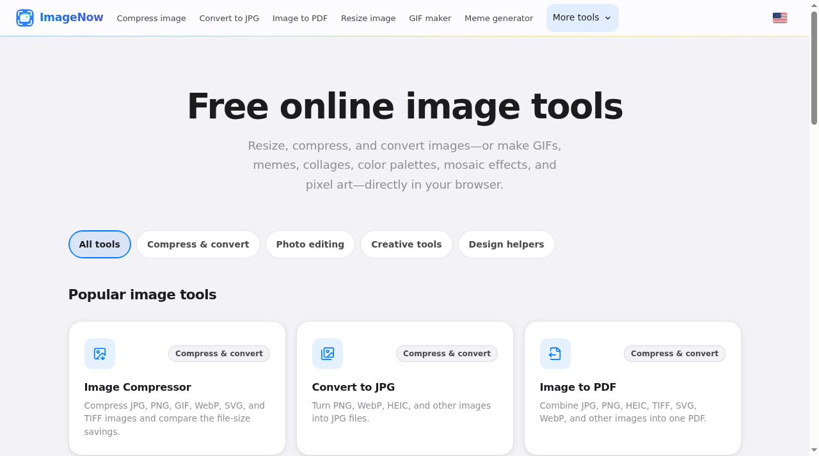Viewport: 819px width, 456px height.
Task: Click the Image Compressor card icon
Action: 100,354
